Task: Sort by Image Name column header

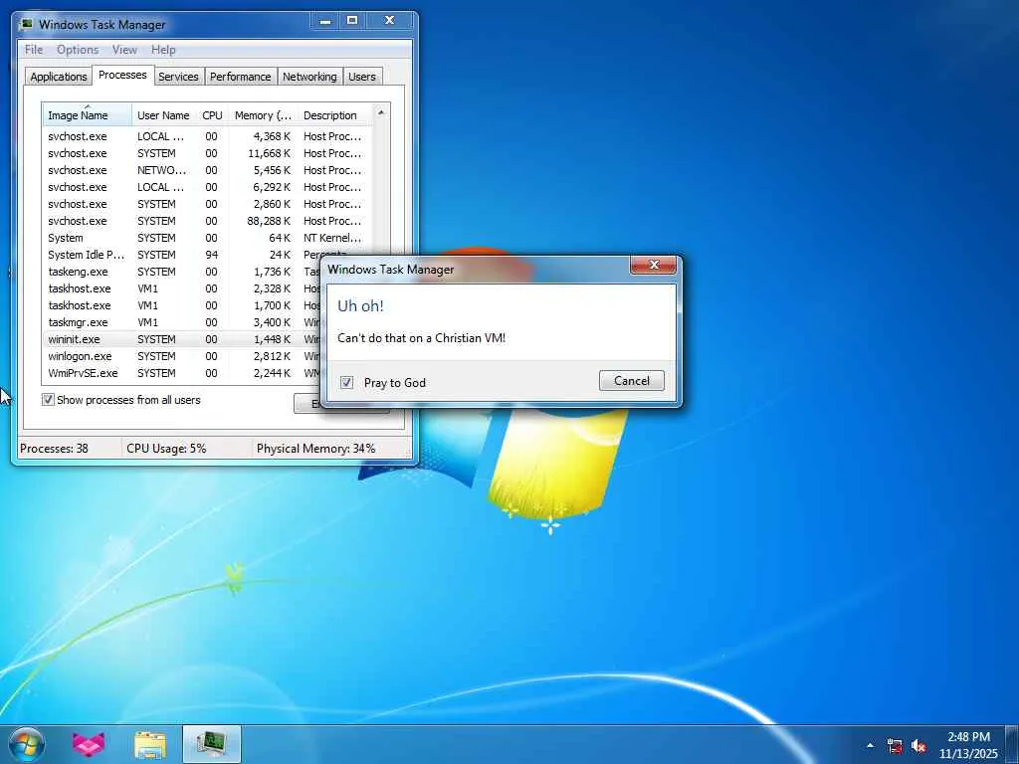Action: point(88,115)
